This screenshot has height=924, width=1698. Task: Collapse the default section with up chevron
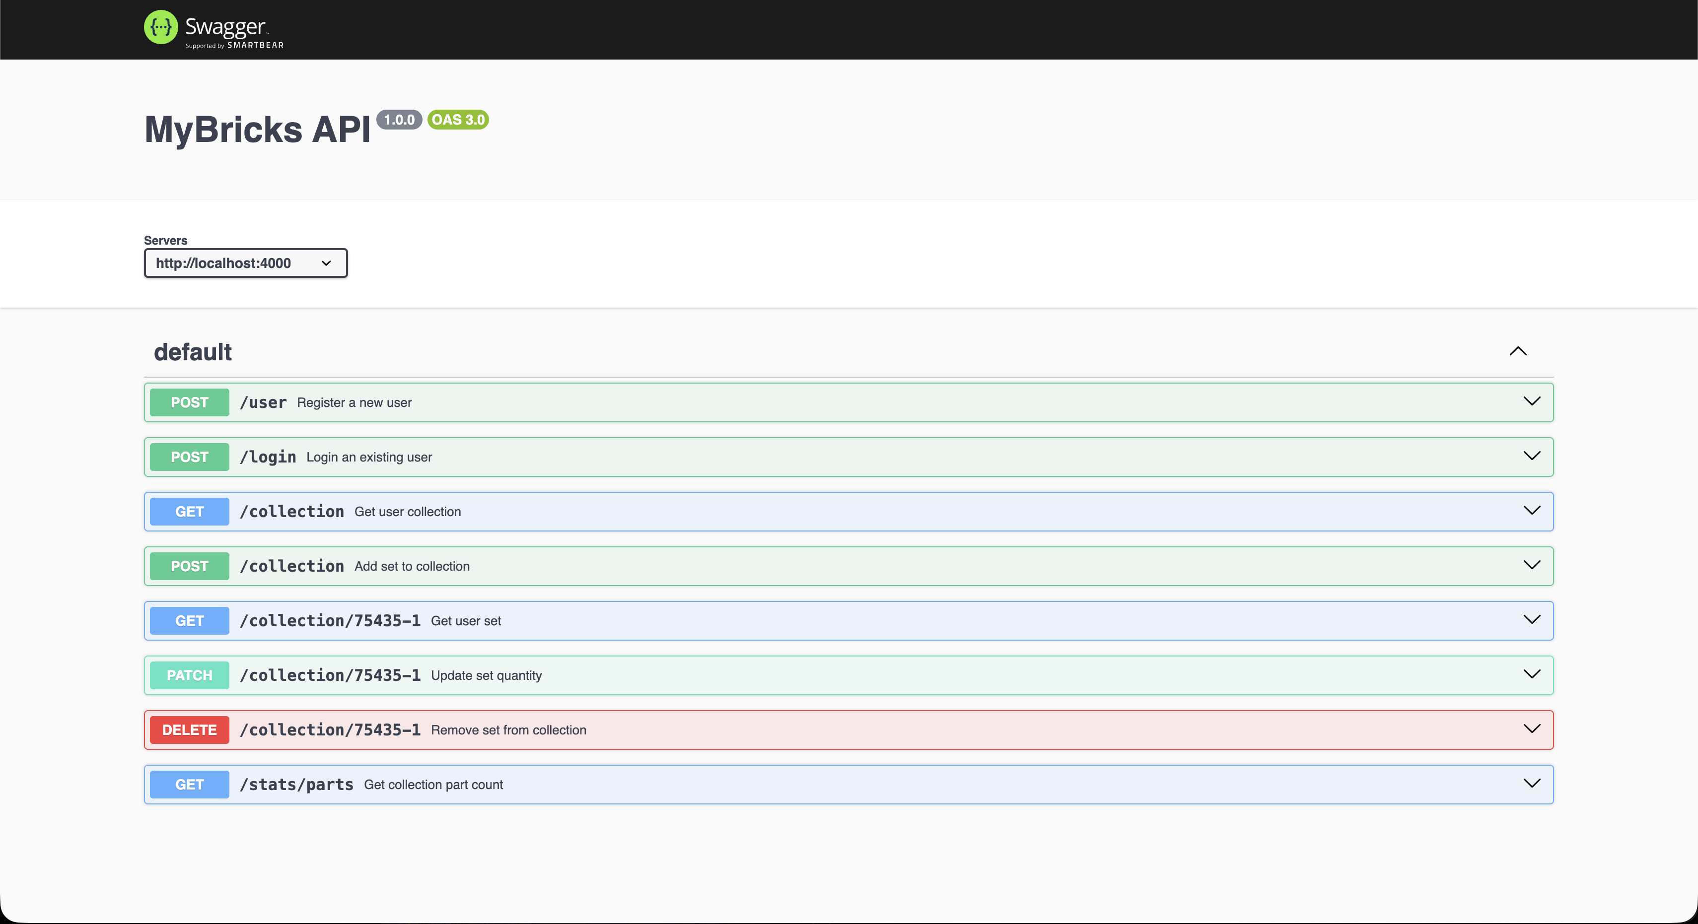(1517, 351)
